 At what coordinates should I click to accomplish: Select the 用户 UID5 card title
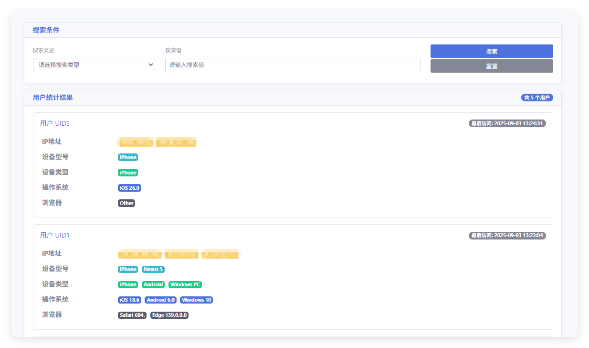[55, 123]
